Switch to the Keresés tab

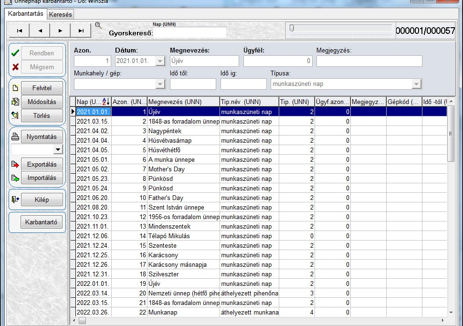tap(61, 14)
